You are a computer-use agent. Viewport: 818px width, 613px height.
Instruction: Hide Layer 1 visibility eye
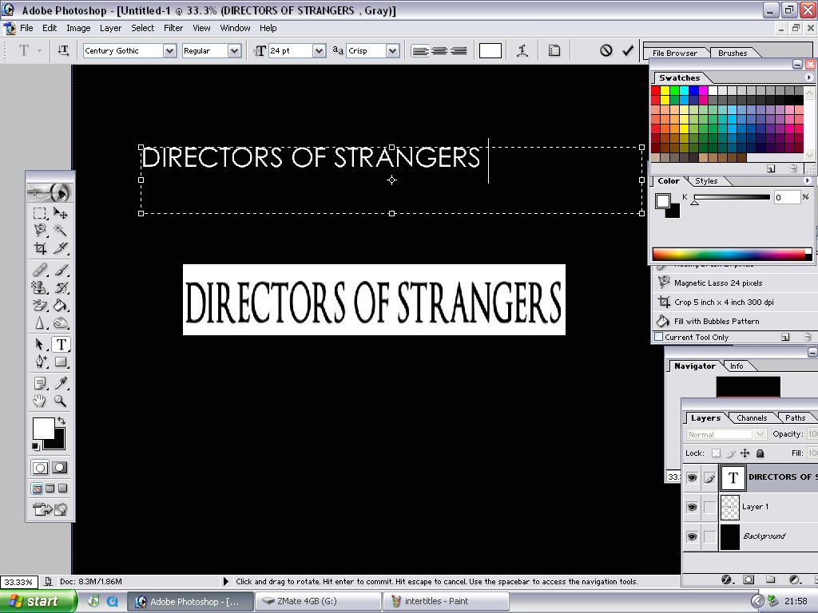pyautogui.click(x=692, y=507)
